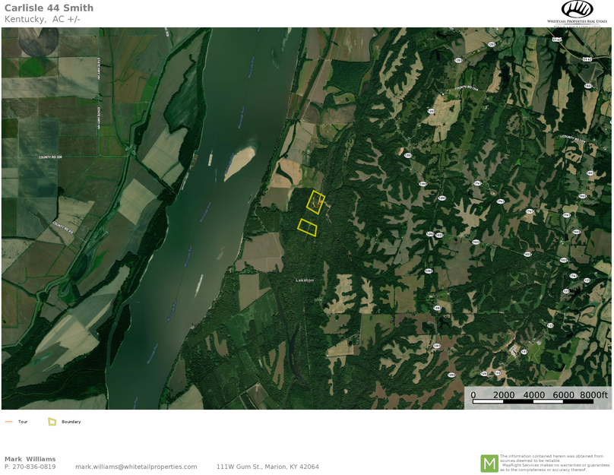
Task: Click the Carlisle 44 Smith map title
Action: (x=49, y=8)
